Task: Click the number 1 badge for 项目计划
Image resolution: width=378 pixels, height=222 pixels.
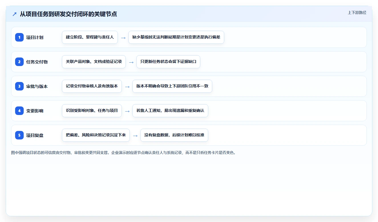Action: (x=19, y=37)
